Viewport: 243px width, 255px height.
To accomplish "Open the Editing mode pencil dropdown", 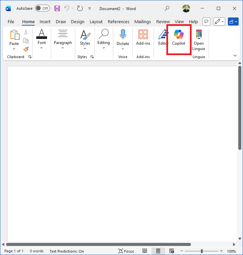I will pyautogui.click(x=219, y=22).
